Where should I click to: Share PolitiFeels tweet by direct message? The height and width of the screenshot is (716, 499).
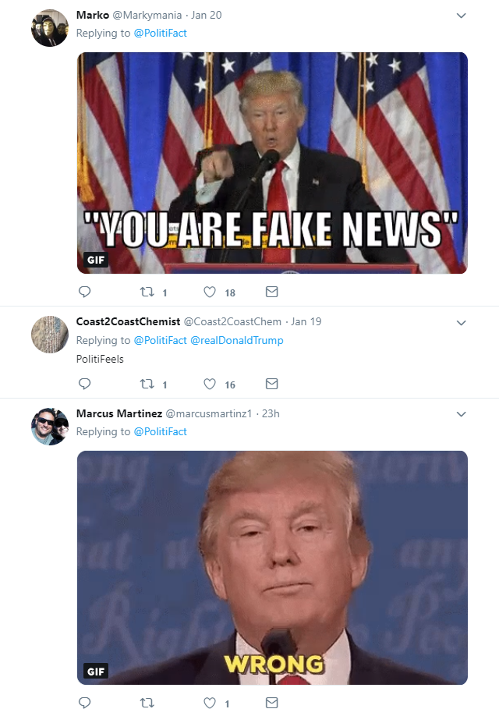[x=271, y=384]
